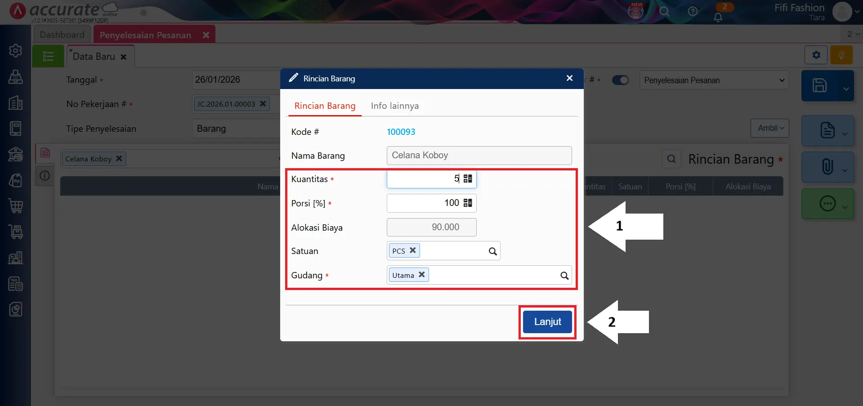This screenshot has width=863, height=406.
Task: Open the shopping cart module in sidebar
Action: [16, 206]
